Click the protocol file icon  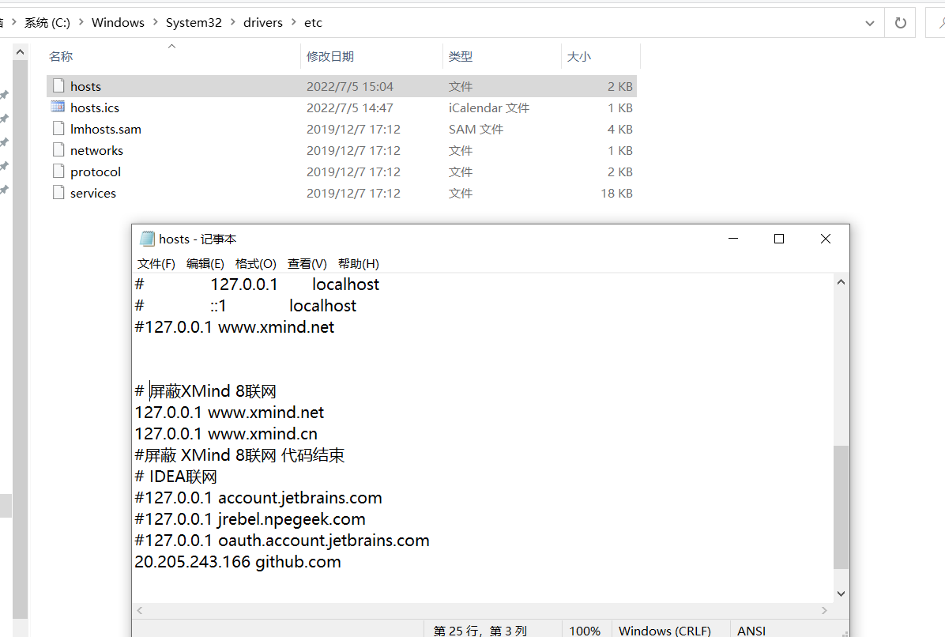click(58, 171)
